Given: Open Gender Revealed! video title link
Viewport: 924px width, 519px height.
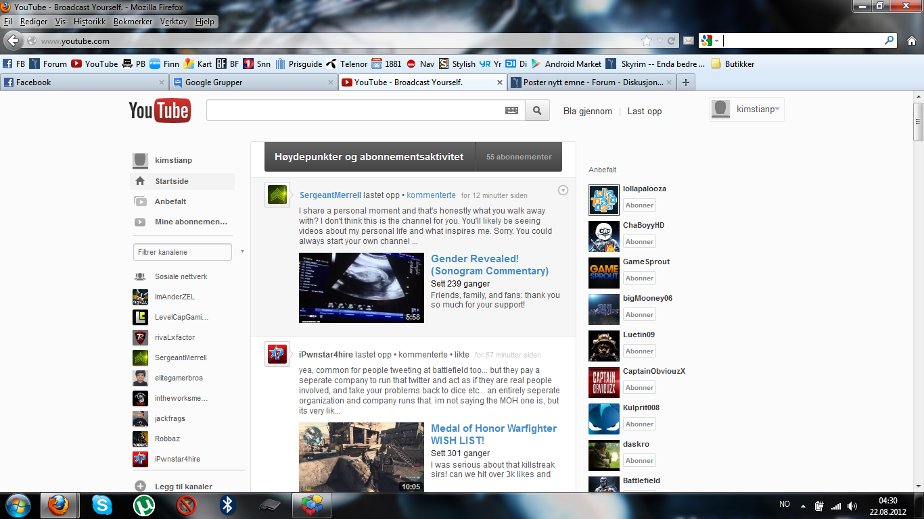Looking at the screenshot, I should 490,265.
